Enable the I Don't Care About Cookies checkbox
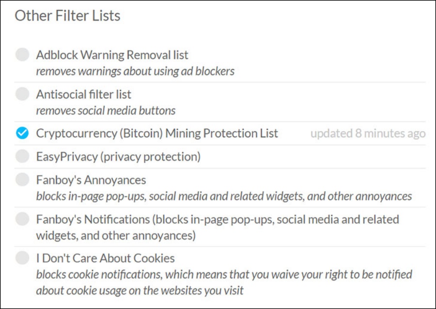The image size is (436, 309). pos(22,258)
